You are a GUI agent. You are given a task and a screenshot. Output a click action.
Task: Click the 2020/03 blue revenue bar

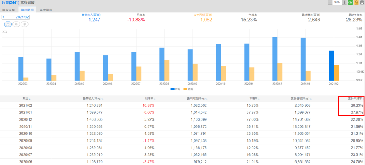(21, 69)
